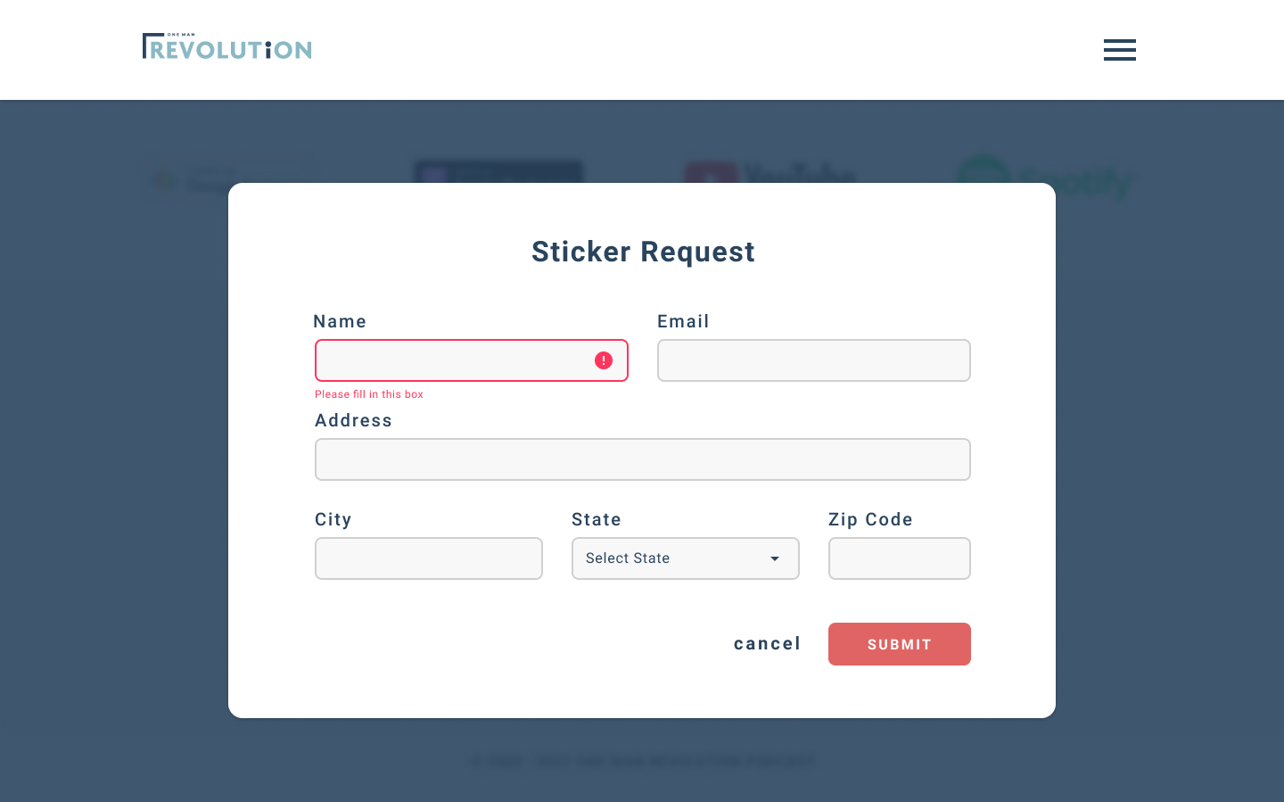Focus the Zip Code field
The height and width of the screenshot is (802, 1284).
click(899, 558)
